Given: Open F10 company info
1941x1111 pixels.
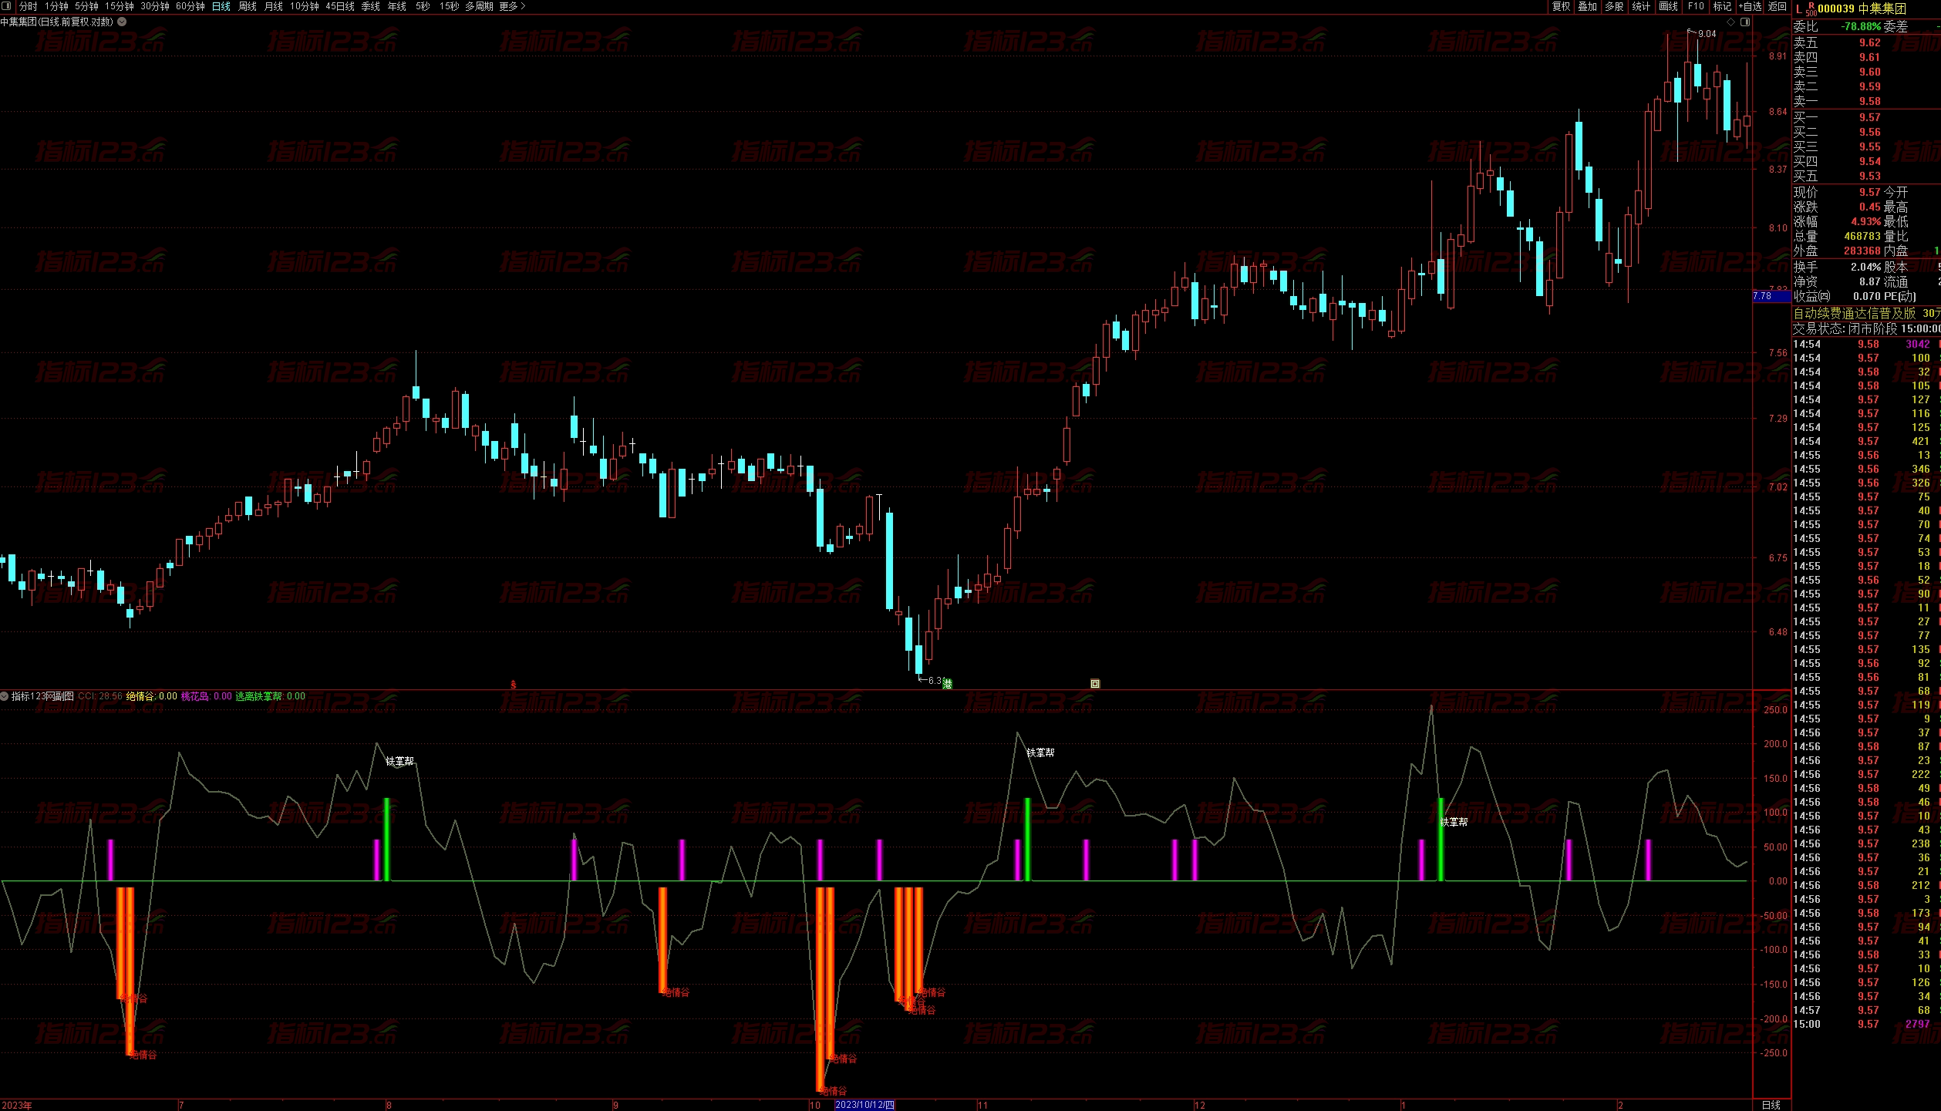Looking at the screenshot, I should coord(1696,6).
